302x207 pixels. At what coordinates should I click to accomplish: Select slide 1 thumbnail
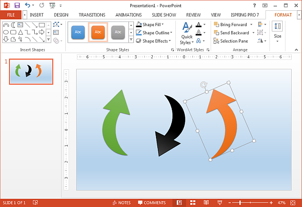[x=31, y=72]
